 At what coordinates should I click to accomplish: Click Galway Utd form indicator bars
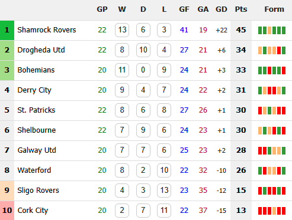point(272,150)
